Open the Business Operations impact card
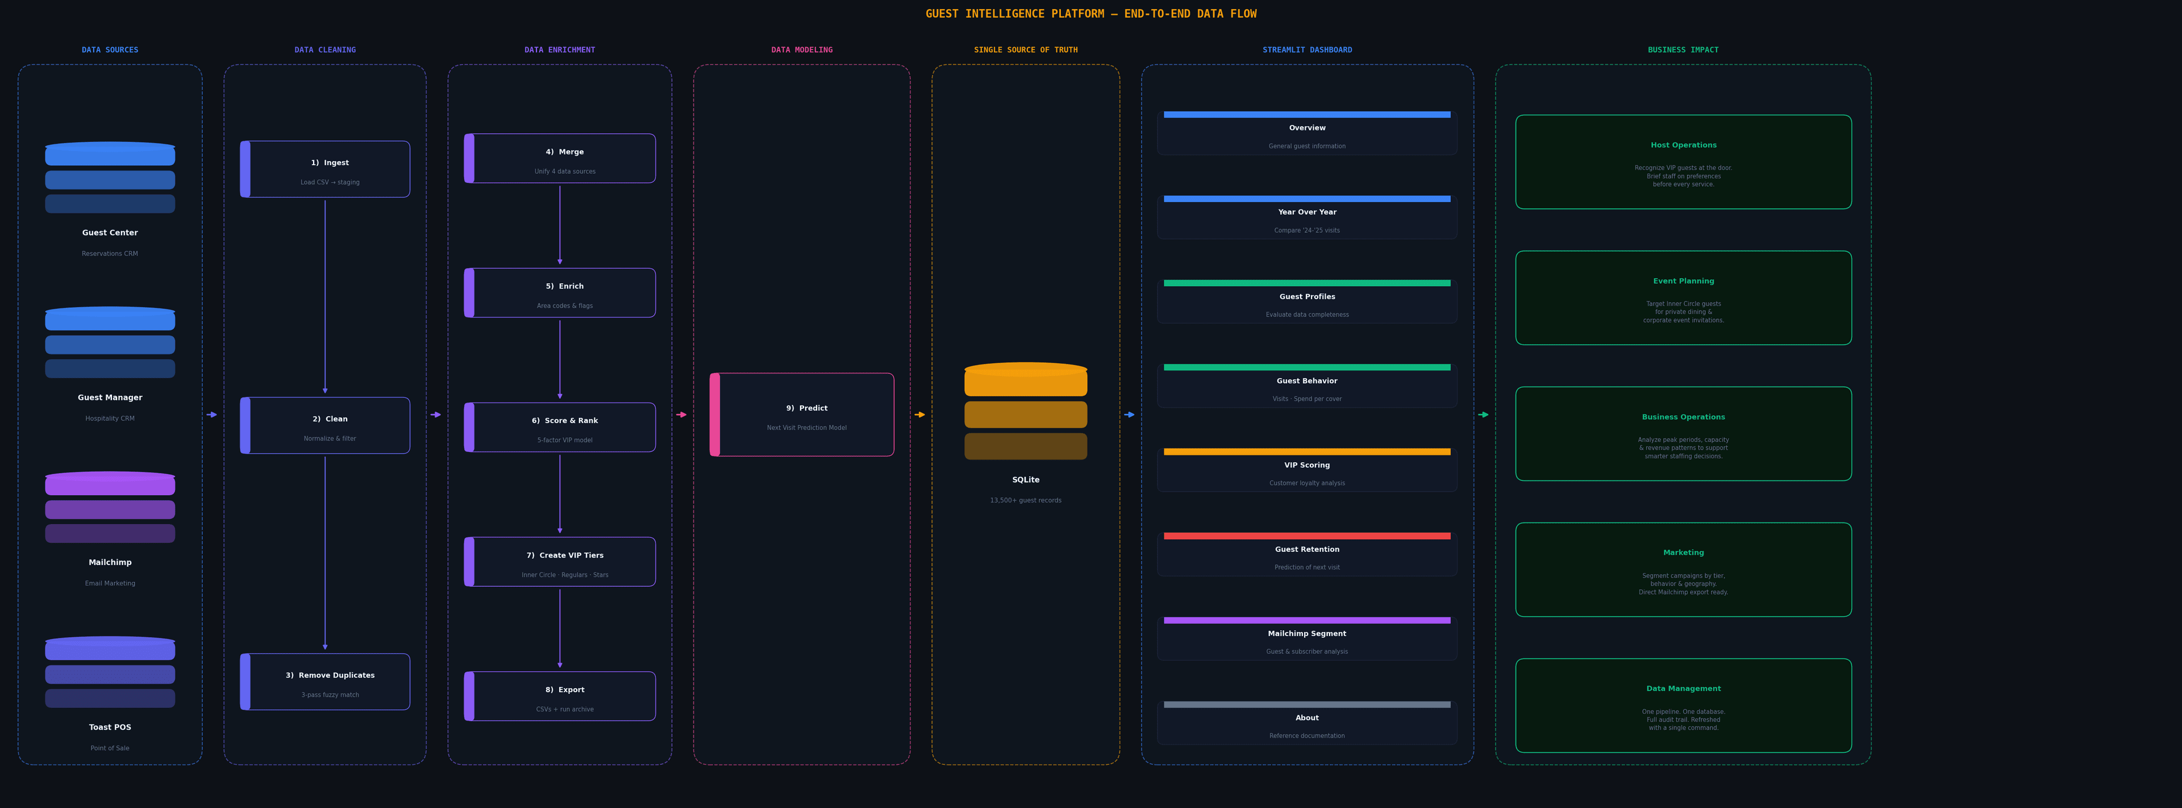The image size is (2182, 808). pyautogui.click(x=1683, y=434)
